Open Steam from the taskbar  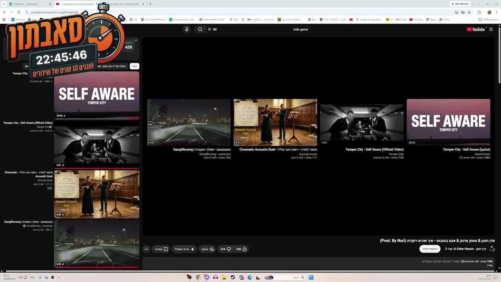[232, 277]
